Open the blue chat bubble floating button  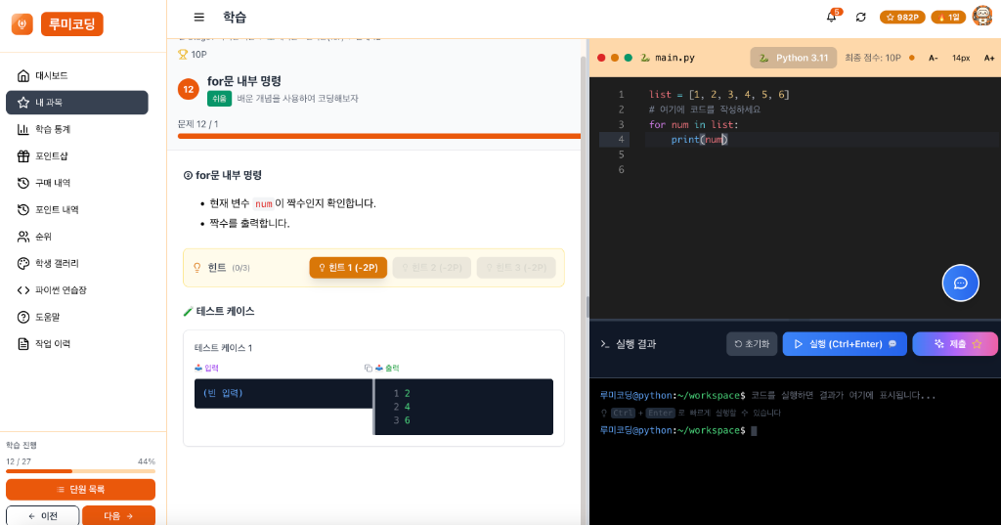click(960, 283)
